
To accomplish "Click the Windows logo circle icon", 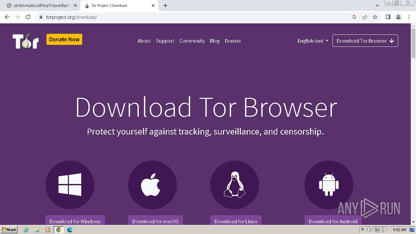I will [x=70, y=185].
